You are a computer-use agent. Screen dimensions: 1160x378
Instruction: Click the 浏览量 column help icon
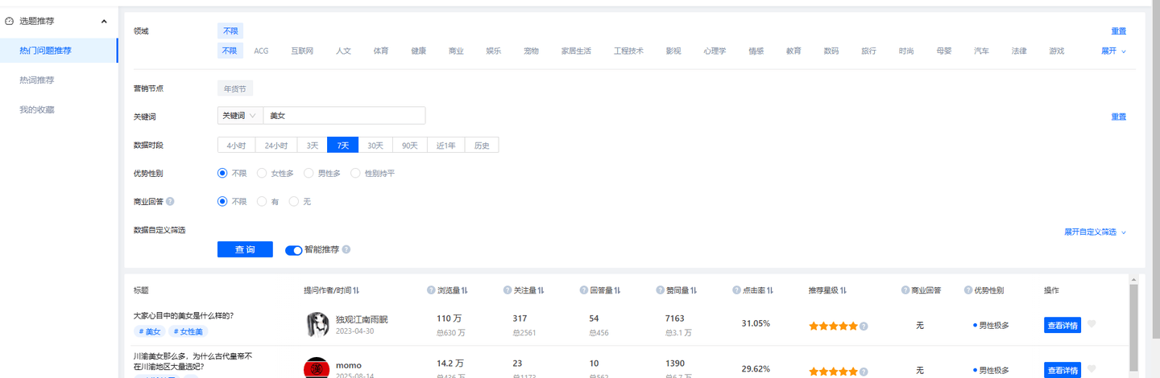click(x=431, y=290)
